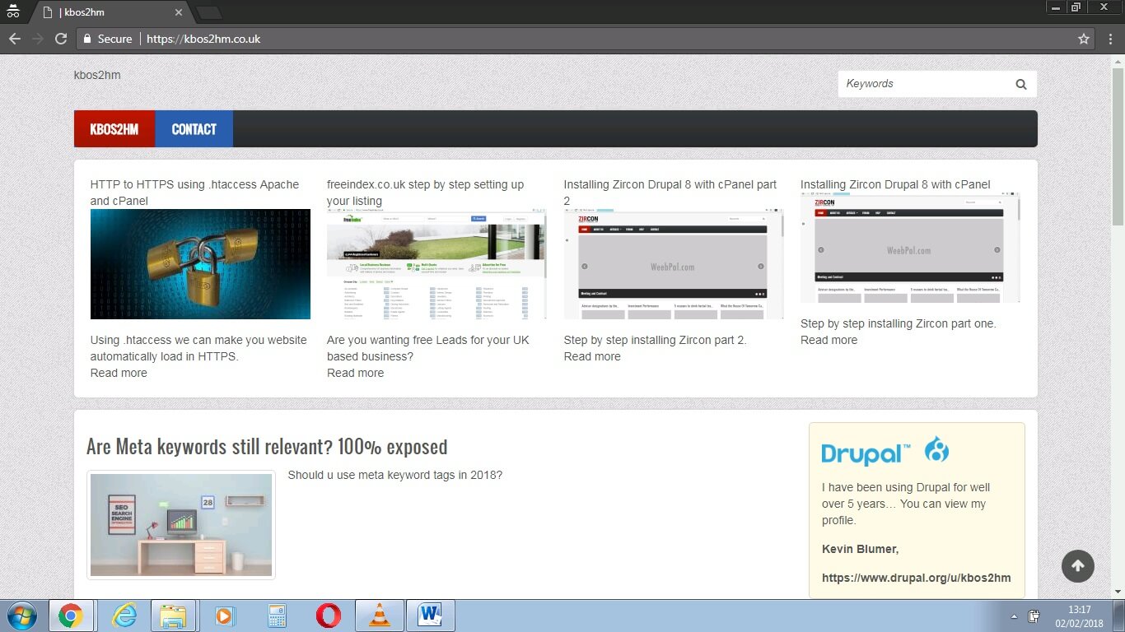Screen dimensions: 1125x632
Task: Bookmark this page with the star icon
Action: point(1084,39)
